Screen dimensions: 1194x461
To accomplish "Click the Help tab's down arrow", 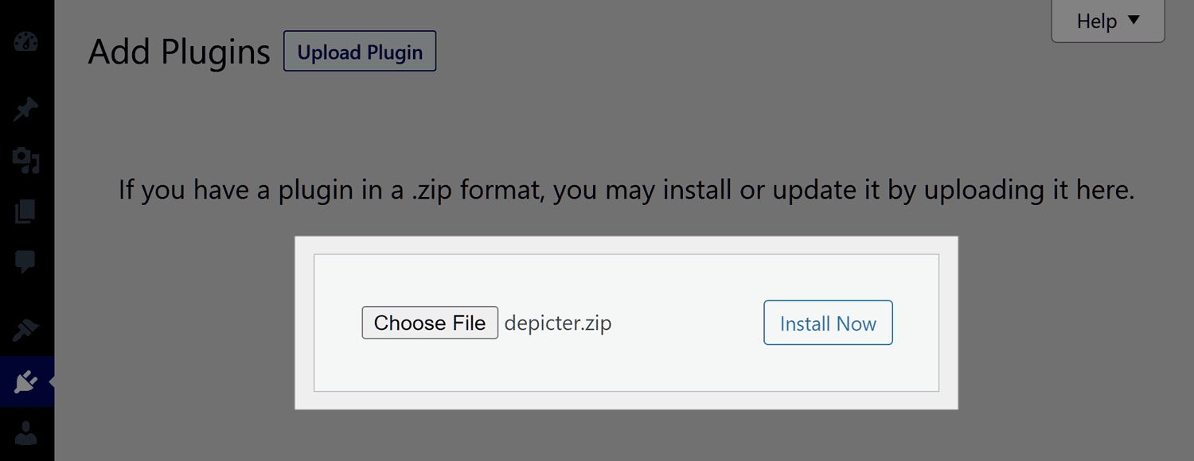I will (1134, 21).
